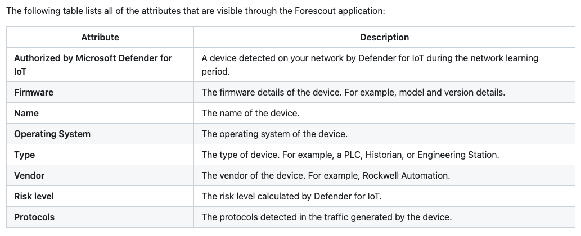Select the Authorized by Microsoft Defender attribute cell
Screen dimensions: 581x236
coord(93,65)
